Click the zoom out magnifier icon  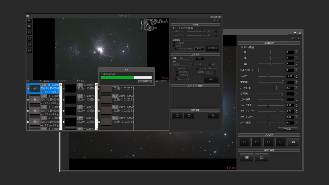(x=30, y=26)
